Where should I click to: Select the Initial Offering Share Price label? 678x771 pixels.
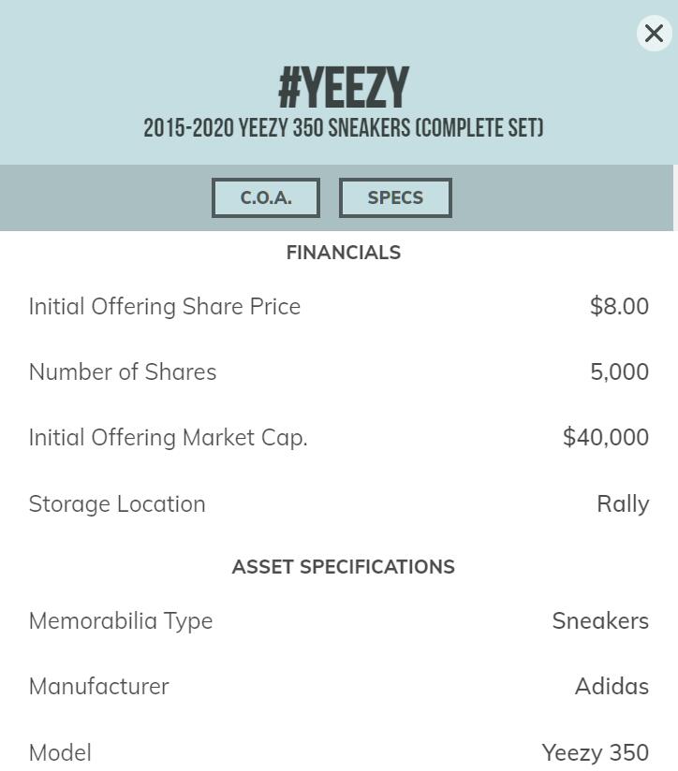(x=165, y=307)
